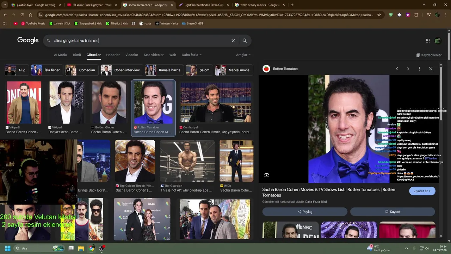451x254 pixels.
Task: Open the green shield extension
Action: 391,15
